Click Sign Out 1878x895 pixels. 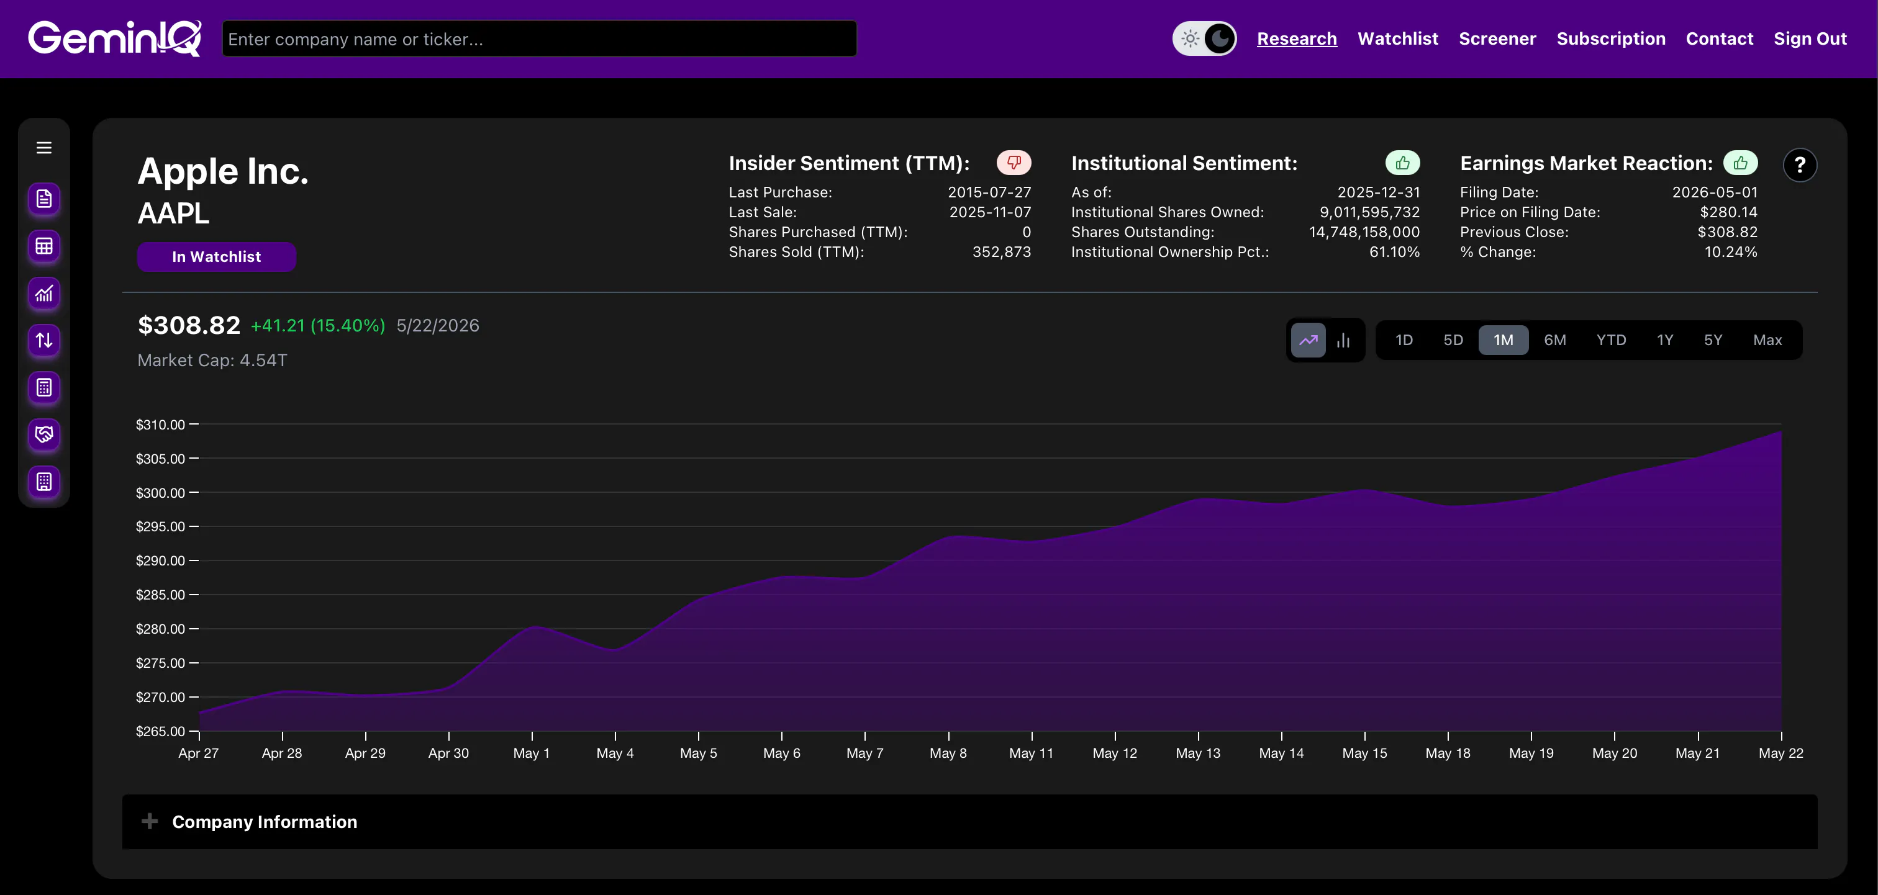(1810, 38)
